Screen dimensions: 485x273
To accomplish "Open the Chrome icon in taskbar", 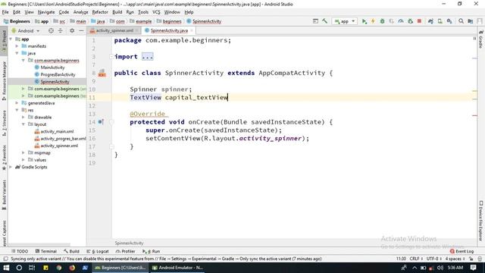I will tap(59, 268).
